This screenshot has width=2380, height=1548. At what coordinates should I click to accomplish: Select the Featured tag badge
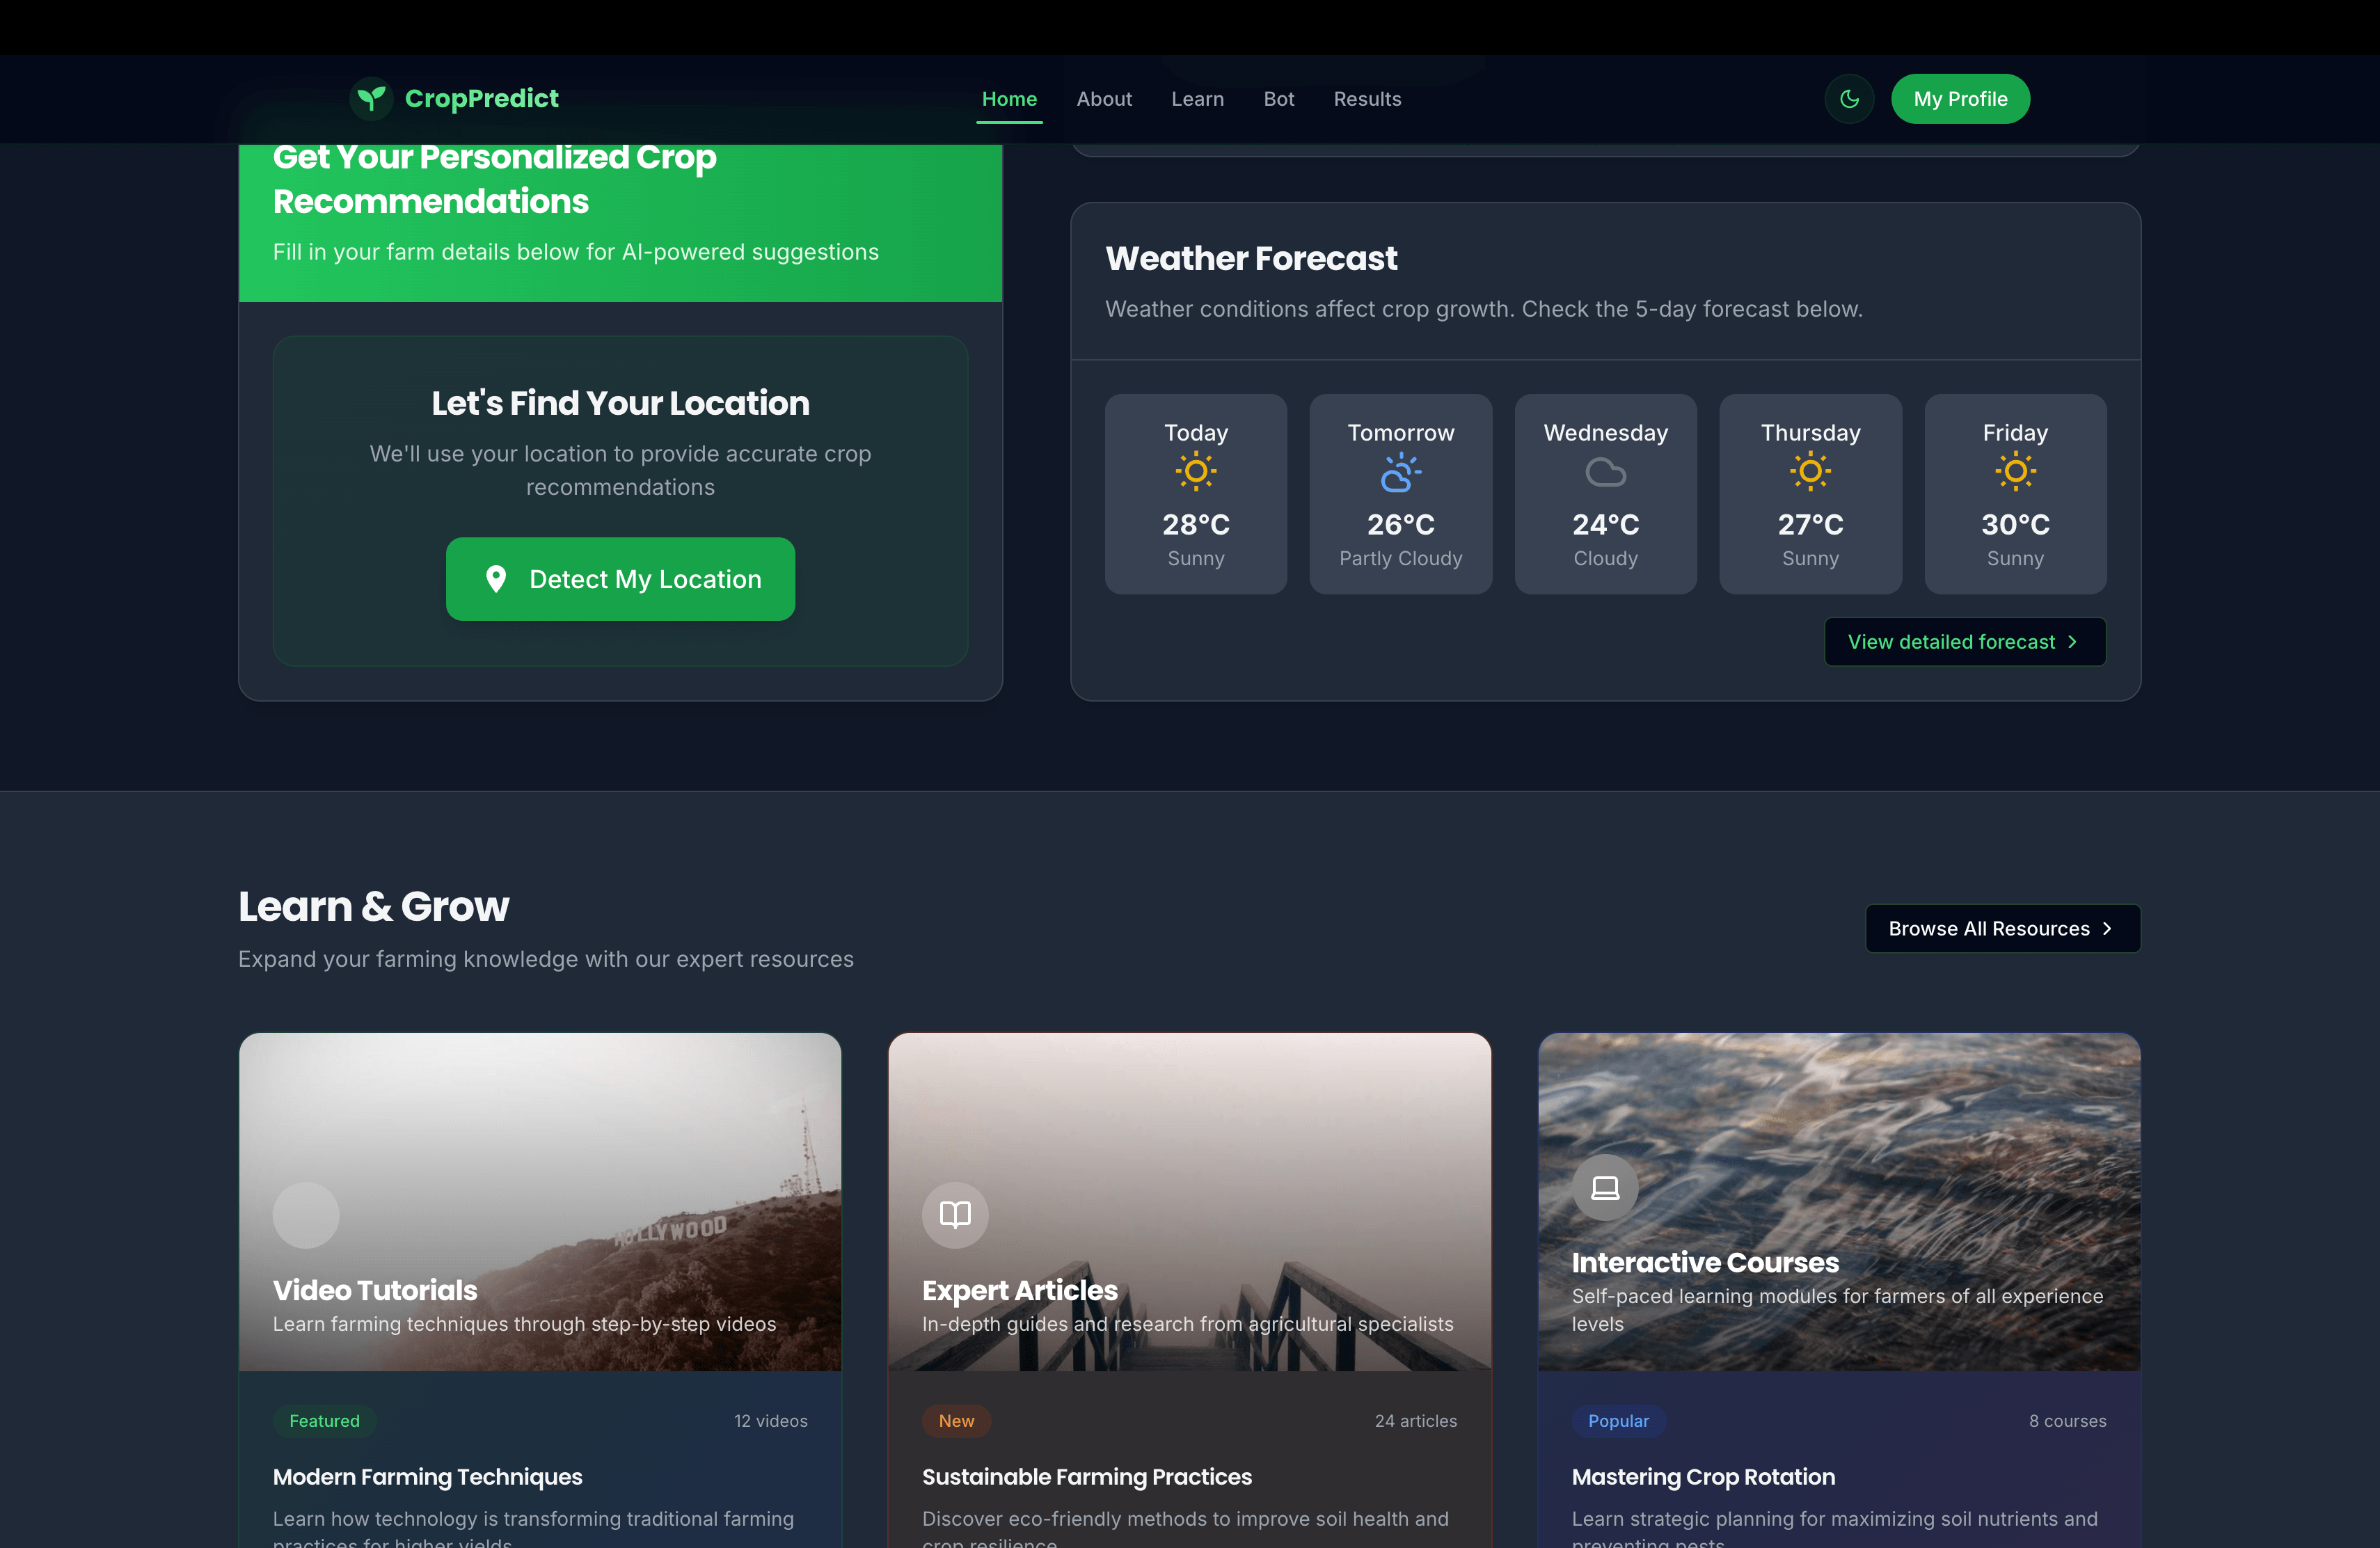coord(324,1421)
